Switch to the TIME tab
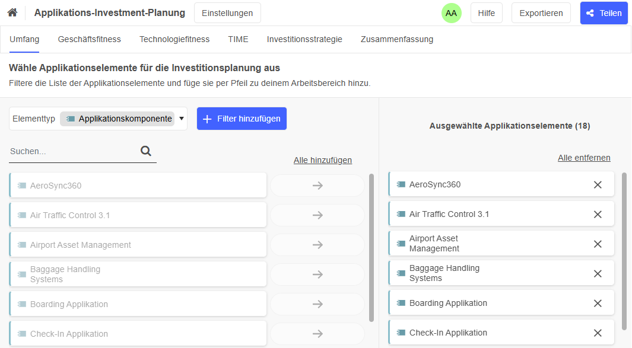This screenshot has width=632, height=348. (238, 39)
